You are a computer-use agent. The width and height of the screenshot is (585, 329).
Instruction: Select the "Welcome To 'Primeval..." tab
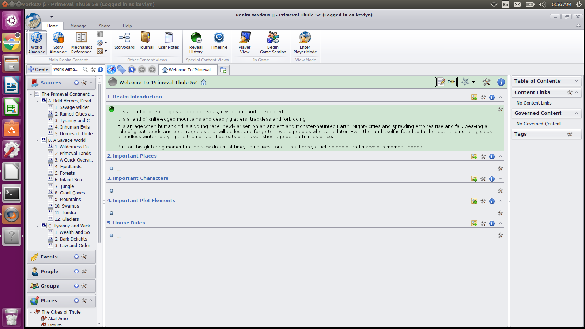[188, 70]
